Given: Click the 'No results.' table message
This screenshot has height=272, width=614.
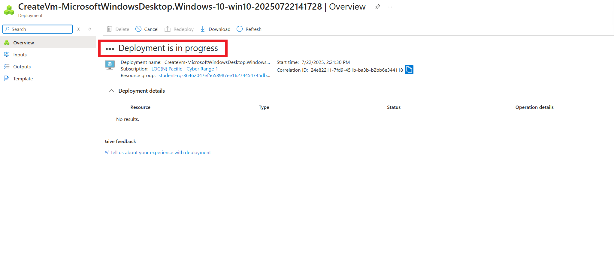Looking at the screenshot, I should tap(128, 119).
